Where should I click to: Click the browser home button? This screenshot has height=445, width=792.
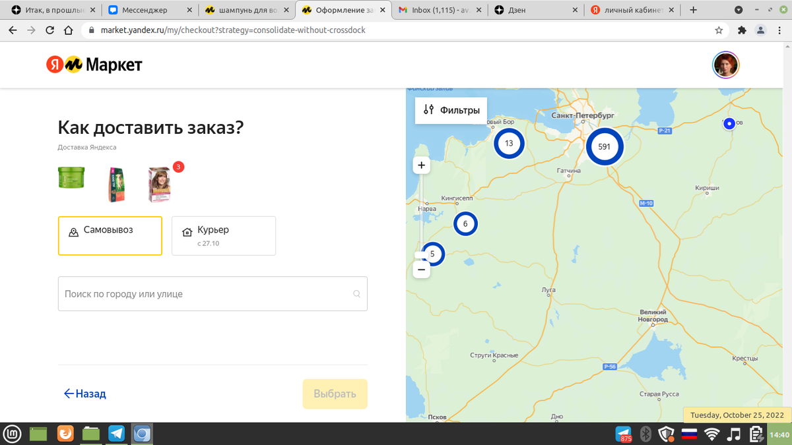coord(67,30)
